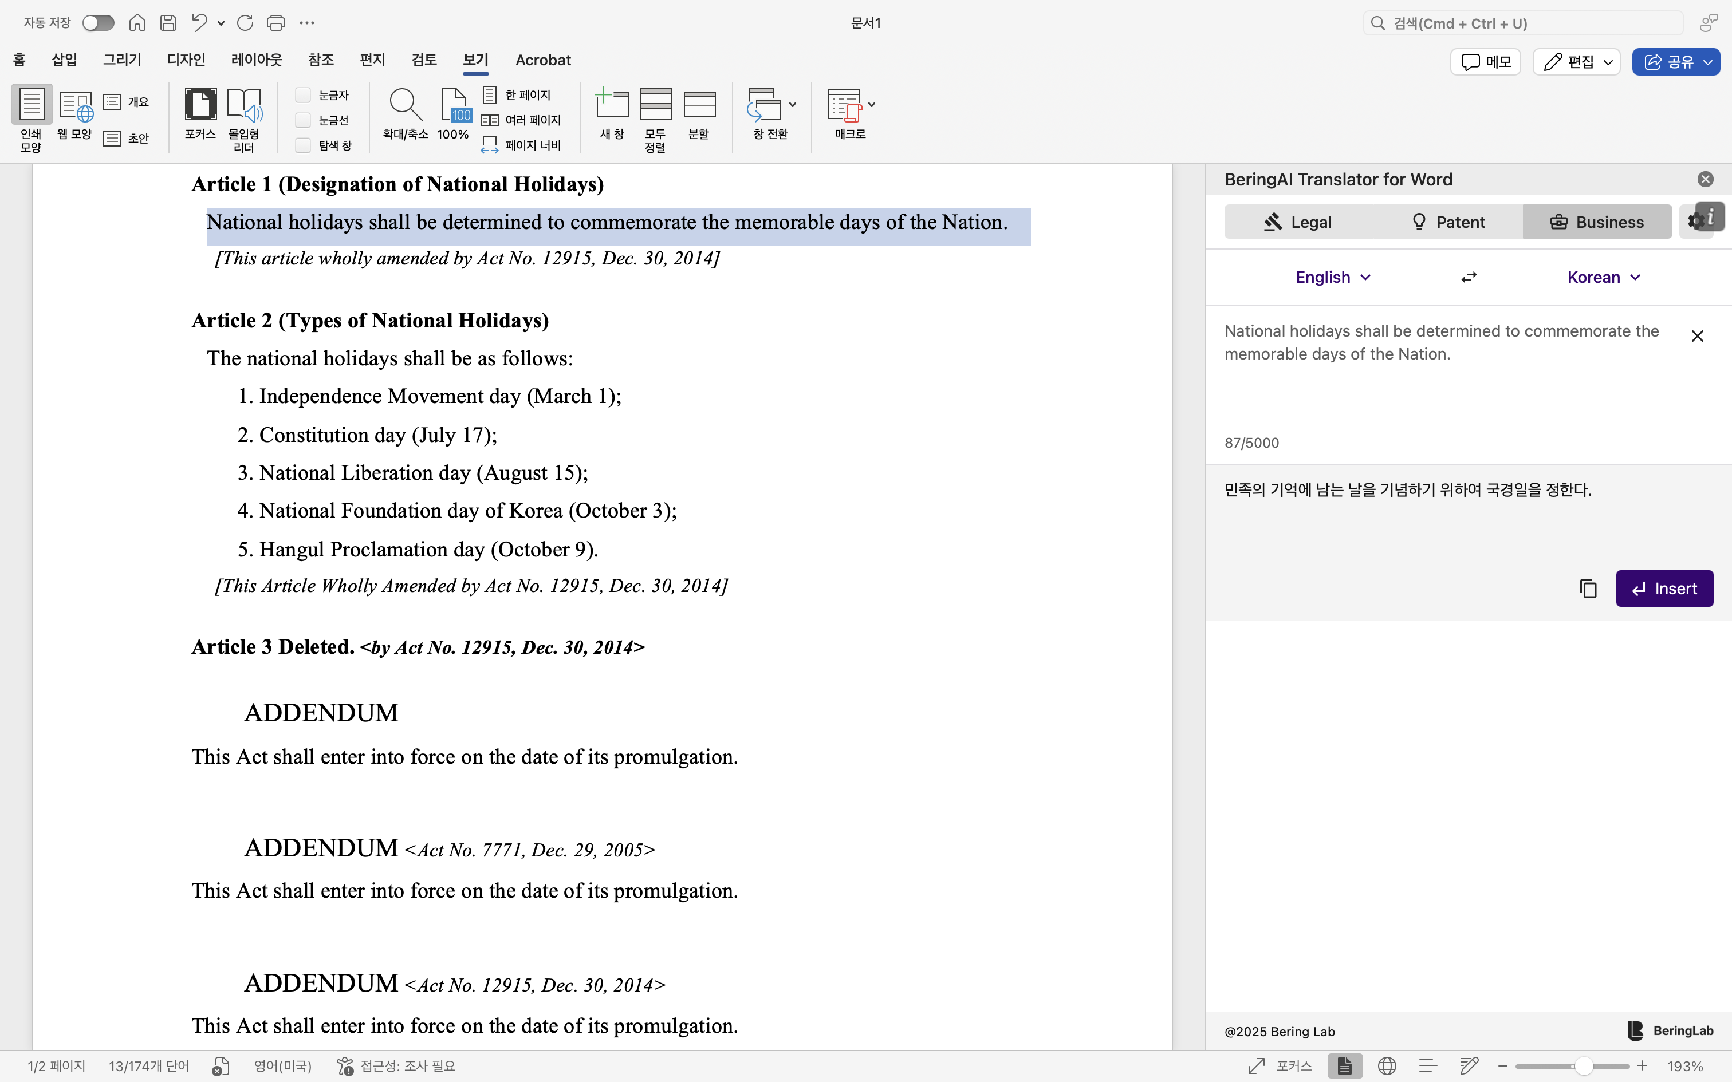Insert translation into document
This screenshot has height=1082, width=1732.
[x=1664, y=589]
